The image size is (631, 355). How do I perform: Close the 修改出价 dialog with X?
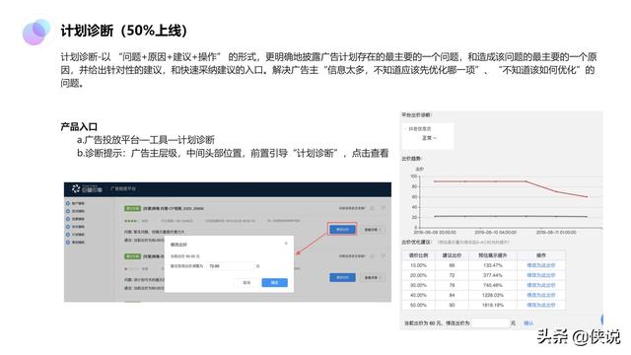pos(286,244)
